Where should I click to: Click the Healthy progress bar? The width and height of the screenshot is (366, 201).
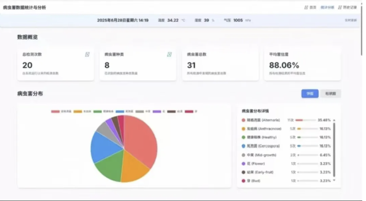point(308,137)
